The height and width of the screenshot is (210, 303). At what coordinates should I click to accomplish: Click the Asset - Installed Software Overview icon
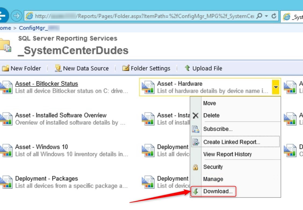point(6,119)
